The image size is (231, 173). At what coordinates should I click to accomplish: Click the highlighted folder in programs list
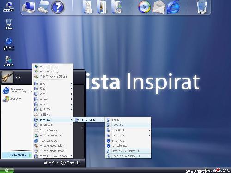click(x=53, y=120)
